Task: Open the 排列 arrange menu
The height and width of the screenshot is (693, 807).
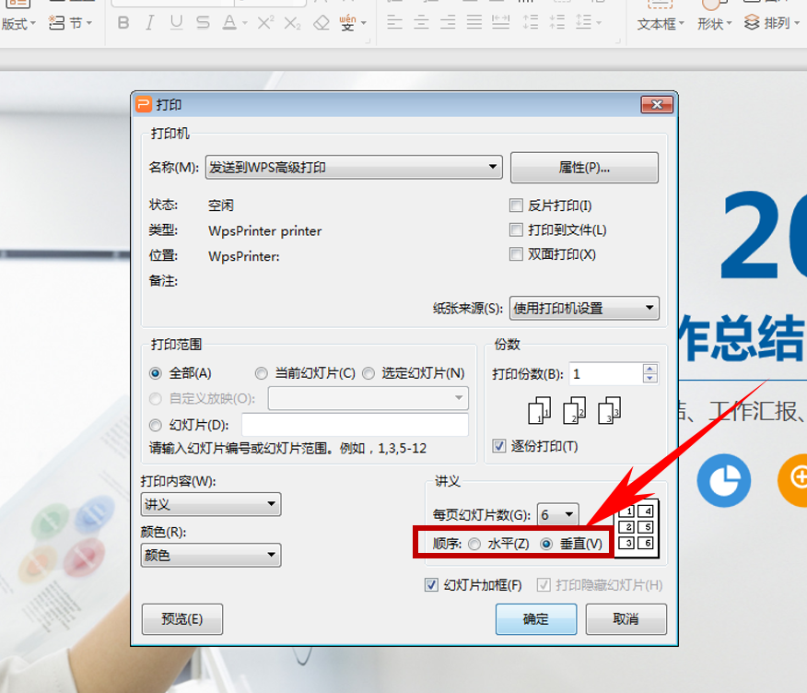Action: click(x=771, y=23)
